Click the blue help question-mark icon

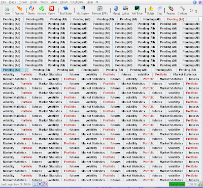(195, 3)
